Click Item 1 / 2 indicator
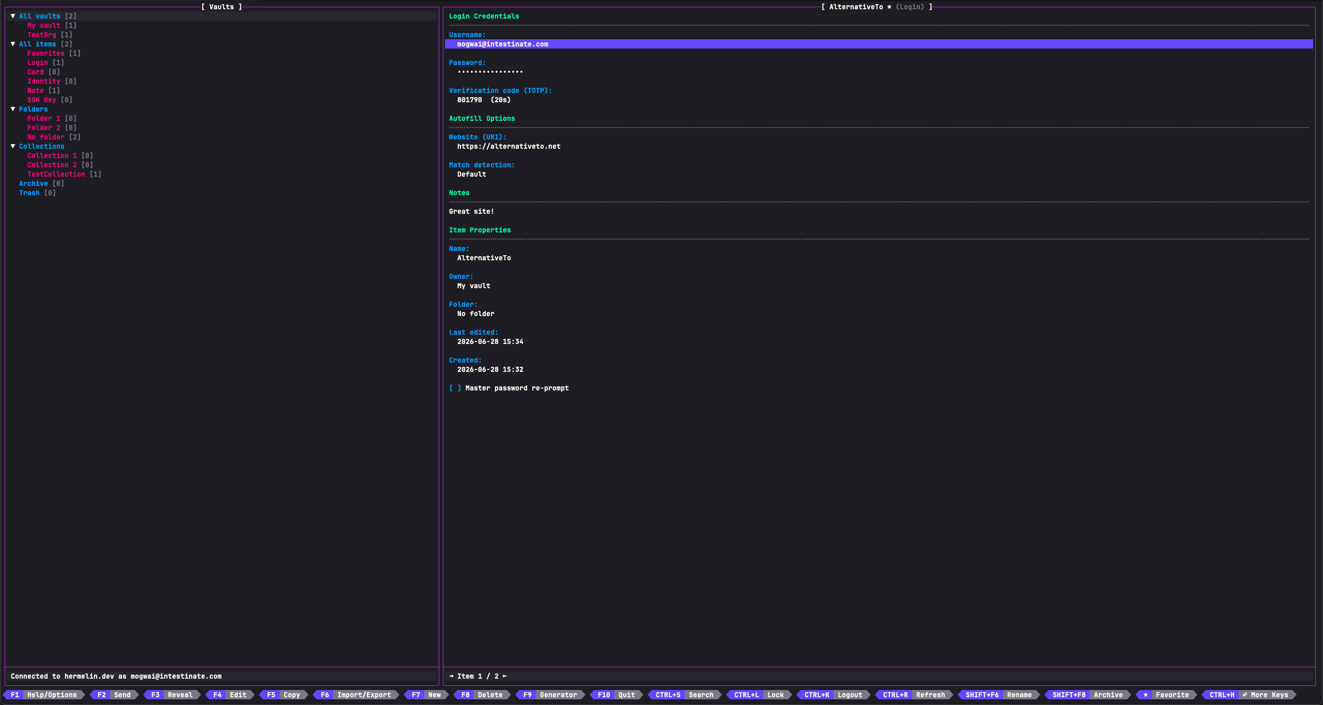 point(478,676)
